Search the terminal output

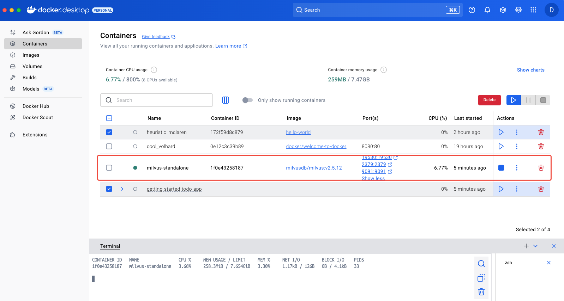tap(481, 264)
